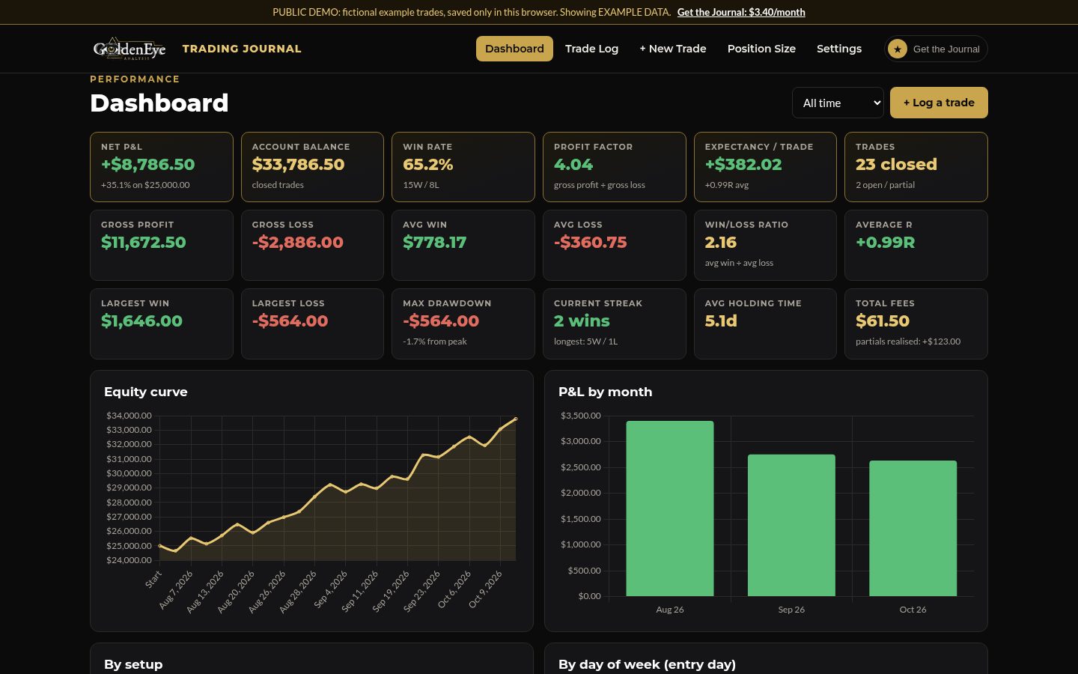Click the Win/Loss Ratio 2.16 value
The image size is (1078, 674).
click(721, 242)
